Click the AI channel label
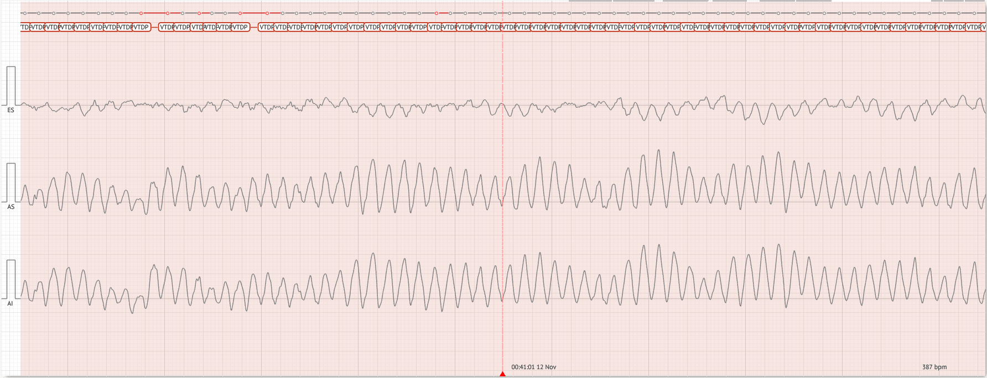Screen dimensions: 987x378 click(10, 303)
